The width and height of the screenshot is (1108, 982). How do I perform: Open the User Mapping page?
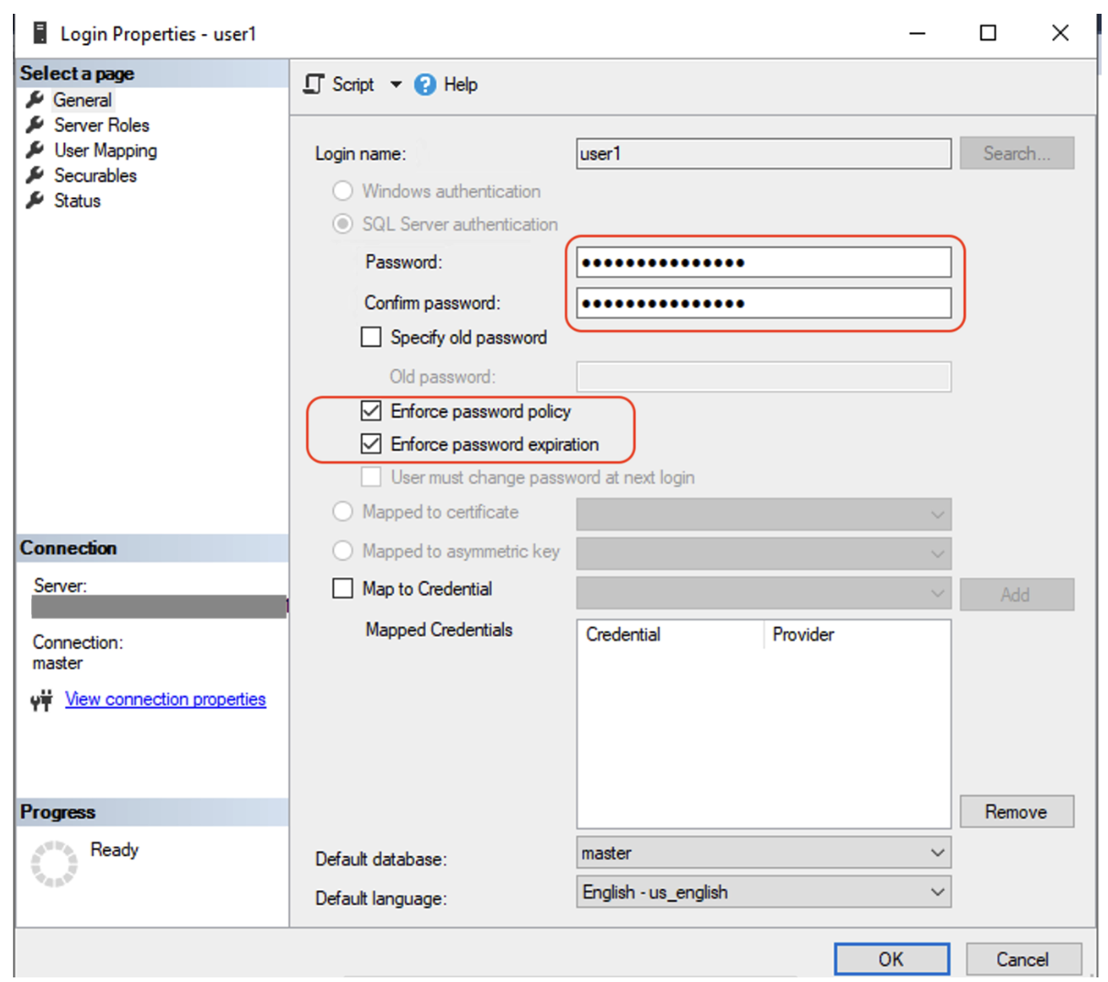click(106, 151)
